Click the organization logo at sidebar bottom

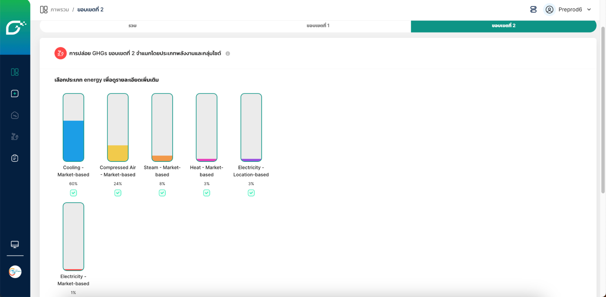click(15, 272)
